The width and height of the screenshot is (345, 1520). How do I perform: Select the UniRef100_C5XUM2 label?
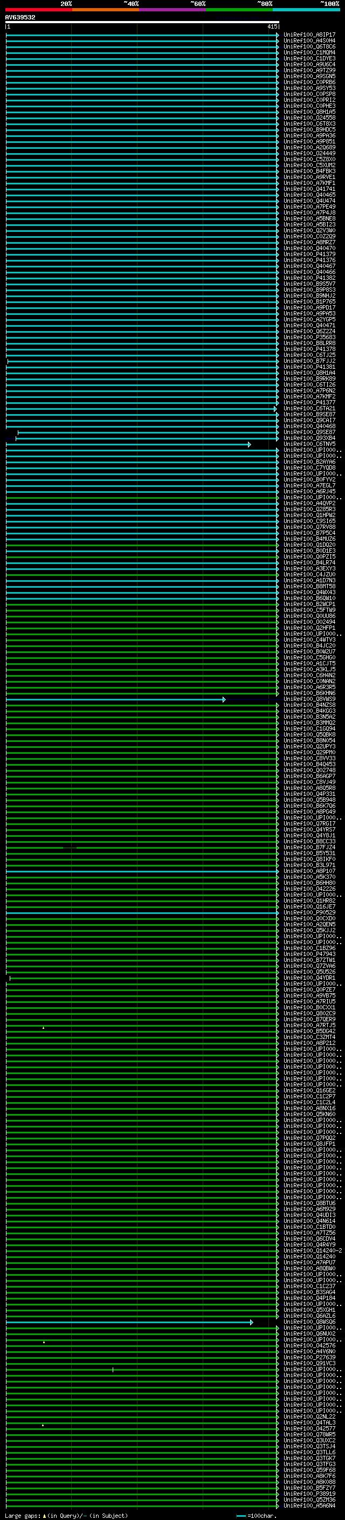(x=309, y=165)
